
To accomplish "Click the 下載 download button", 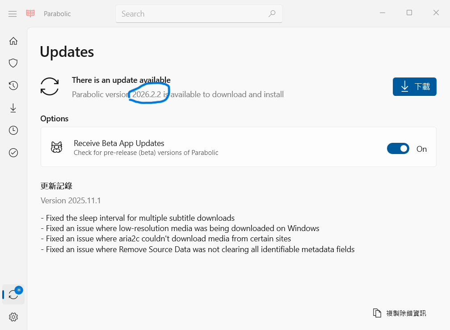I will click(x=414, y=87).
